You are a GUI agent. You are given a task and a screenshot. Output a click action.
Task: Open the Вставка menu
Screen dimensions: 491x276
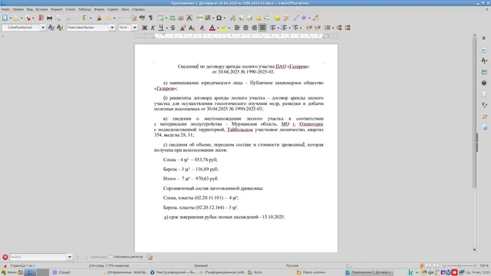click(41, 9)
